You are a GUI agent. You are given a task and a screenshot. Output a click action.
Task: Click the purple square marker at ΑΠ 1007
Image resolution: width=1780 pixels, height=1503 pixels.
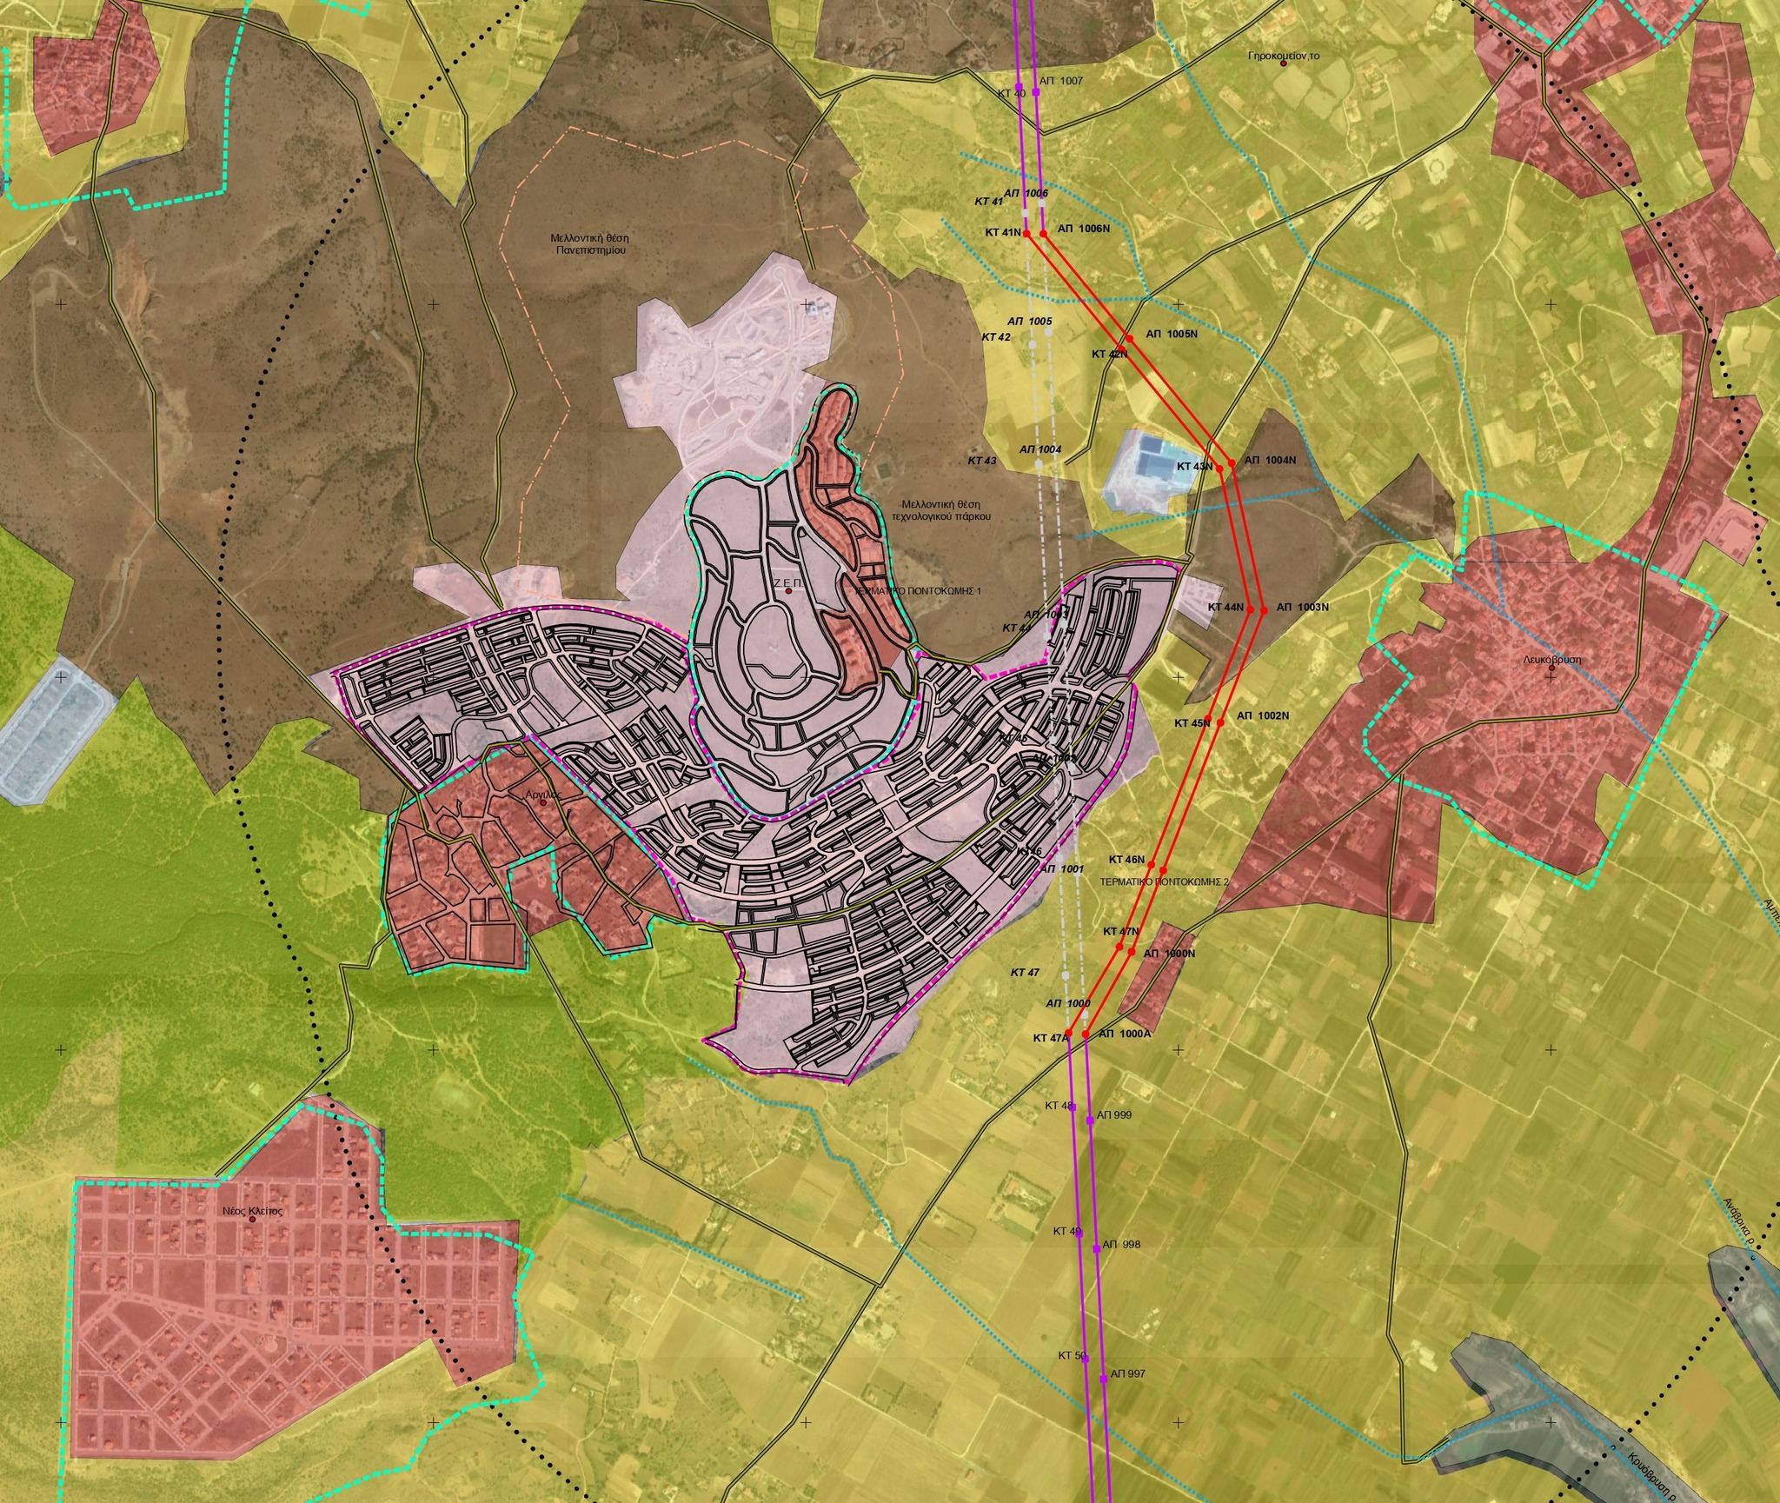click(1036, 90)
